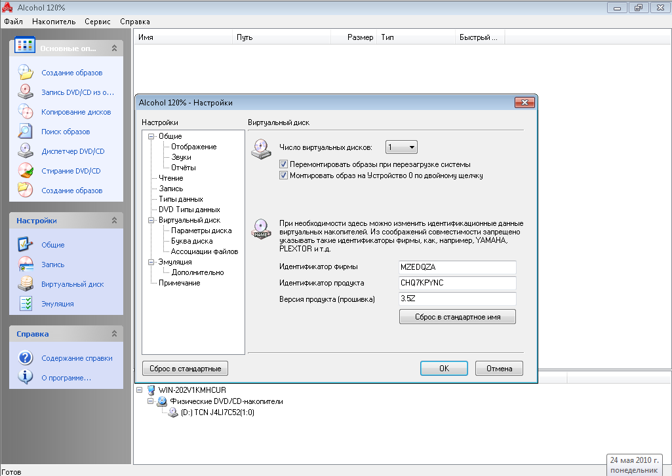Select Чтение in settings tree
The width and height of the screenshot is (672, 476).
tap(171, 179)
